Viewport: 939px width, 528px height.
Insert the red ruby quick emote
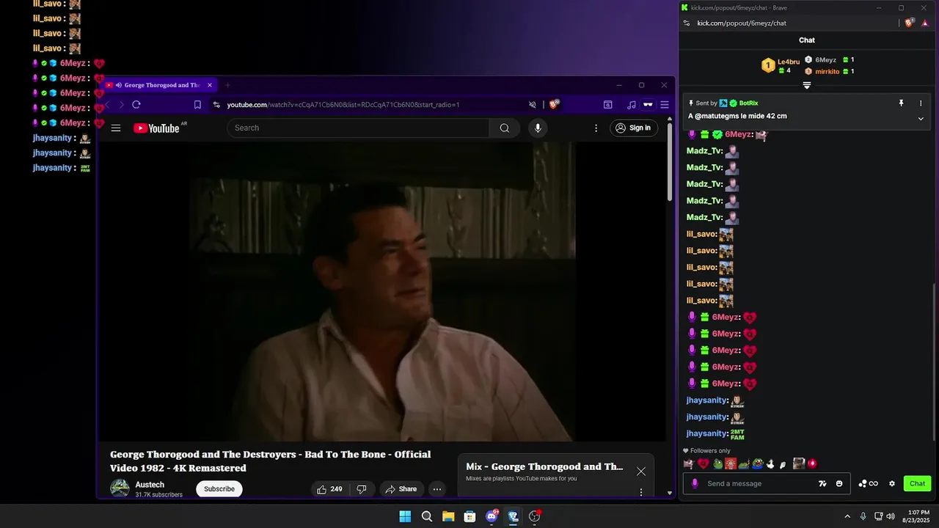click(812, 463)
